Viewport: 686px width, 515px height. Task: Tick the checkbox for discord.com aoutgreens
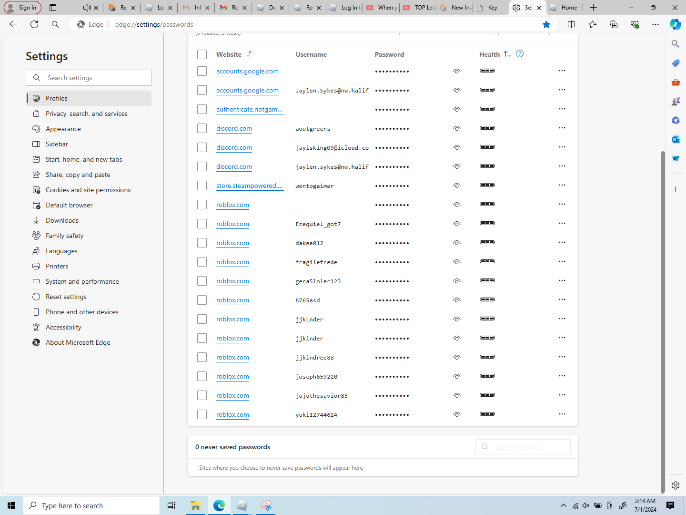coord(202,128)
